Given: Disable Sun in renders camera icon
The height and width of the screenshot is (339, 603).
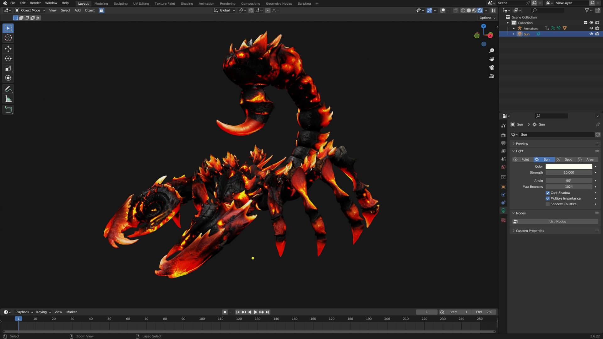Looking at the screenshot, I should [x=597, y=34].
